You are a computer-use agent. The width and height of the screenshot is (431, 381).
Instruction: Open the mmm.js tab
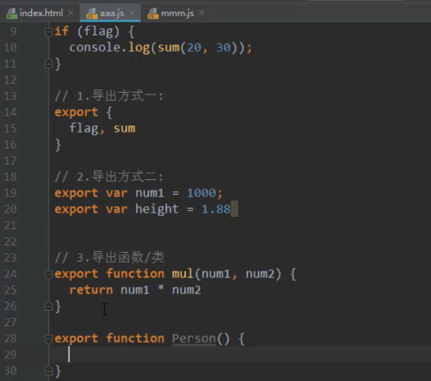click(x=177, y=13)
